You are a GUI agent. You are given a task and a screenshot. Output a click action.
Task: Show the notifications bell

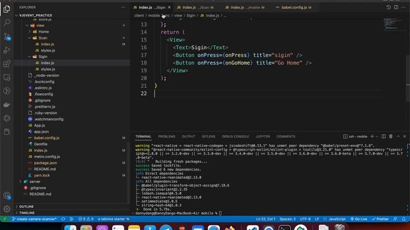point(404,219)
